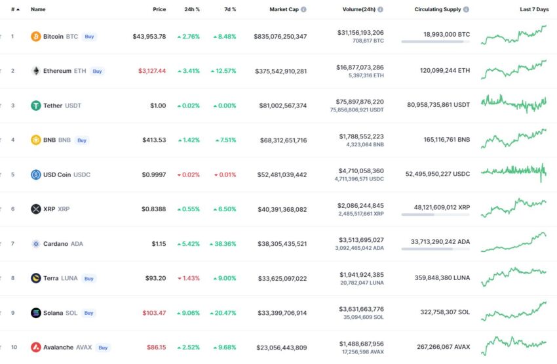Click Solana price $103.47
Image resolution: width=557 pixels, height=364 pixels.
(154, 313)
